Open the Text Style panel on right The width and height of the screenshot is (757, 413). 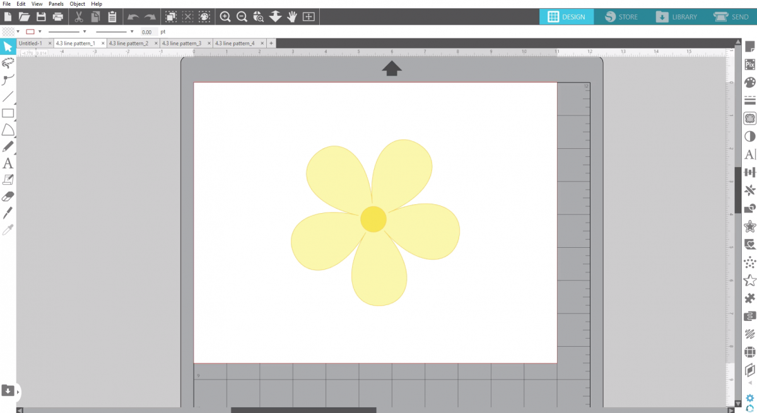(749, 154)
